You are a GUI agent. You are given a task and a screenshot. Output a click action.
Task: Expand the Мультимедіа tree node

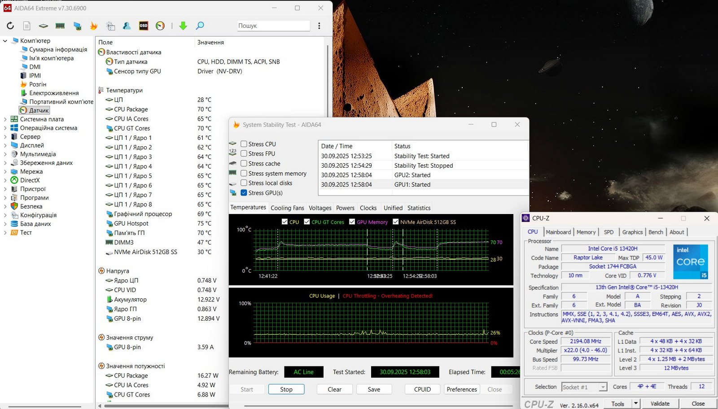click(x=5, y=154)
